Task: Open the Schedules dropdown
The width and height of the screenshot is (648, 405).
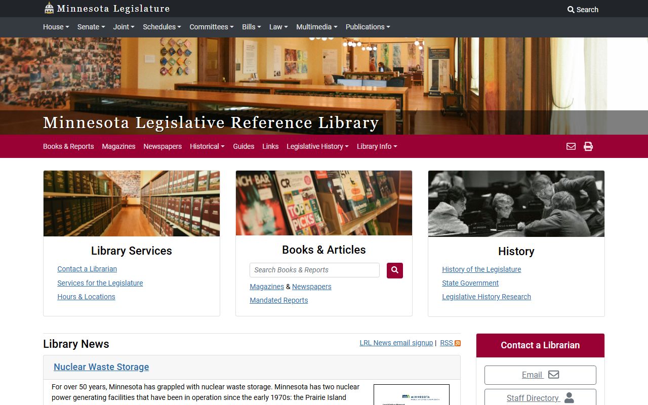Action: [x=162, y=27]
